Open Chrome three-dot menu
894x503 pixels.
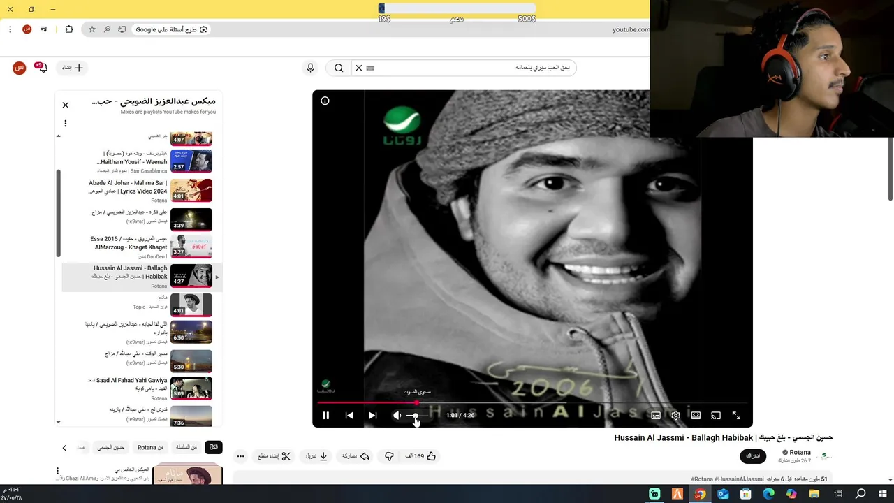point(10,29)
